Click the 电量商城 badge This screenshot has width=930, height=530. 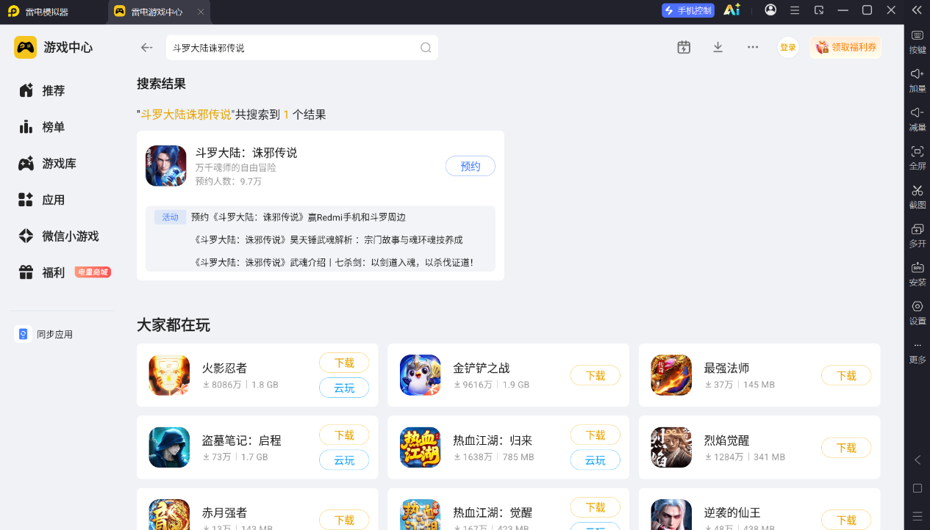[x=93, y=272]
